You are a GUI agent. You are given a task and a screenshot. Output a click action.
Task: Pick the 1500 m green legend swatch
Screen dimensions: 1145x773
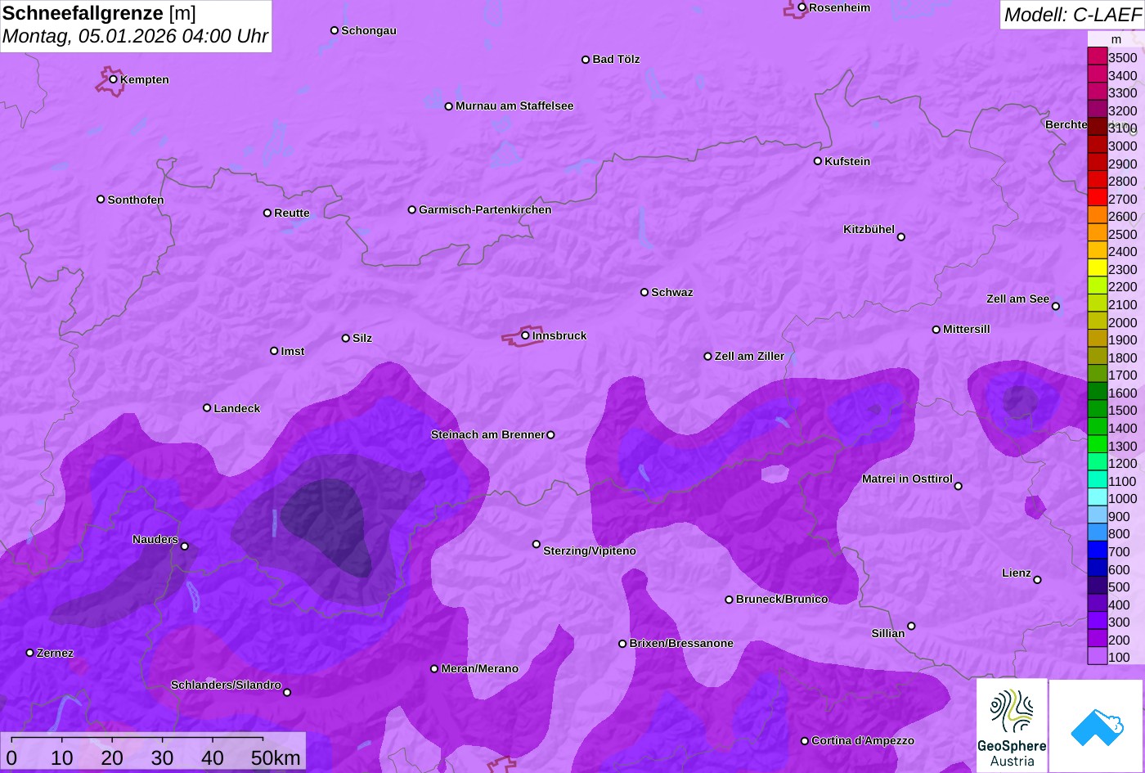click(x=1097, y=409)
